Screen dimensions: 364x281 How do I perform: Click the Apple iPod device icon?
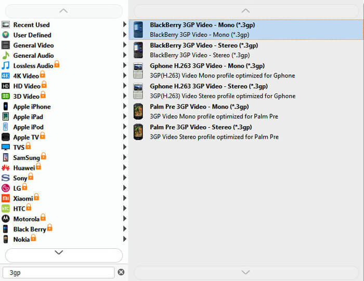(x=6, y=127)
